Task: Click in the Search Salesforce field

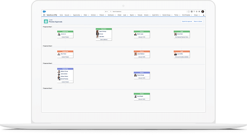Action: [127, 12]
